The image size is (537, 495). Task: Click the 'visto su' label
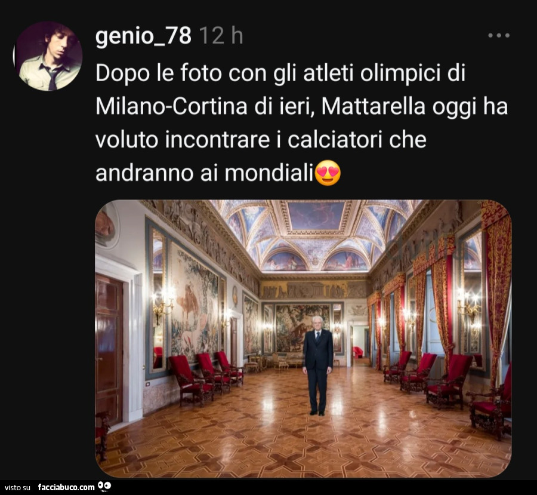17,487
